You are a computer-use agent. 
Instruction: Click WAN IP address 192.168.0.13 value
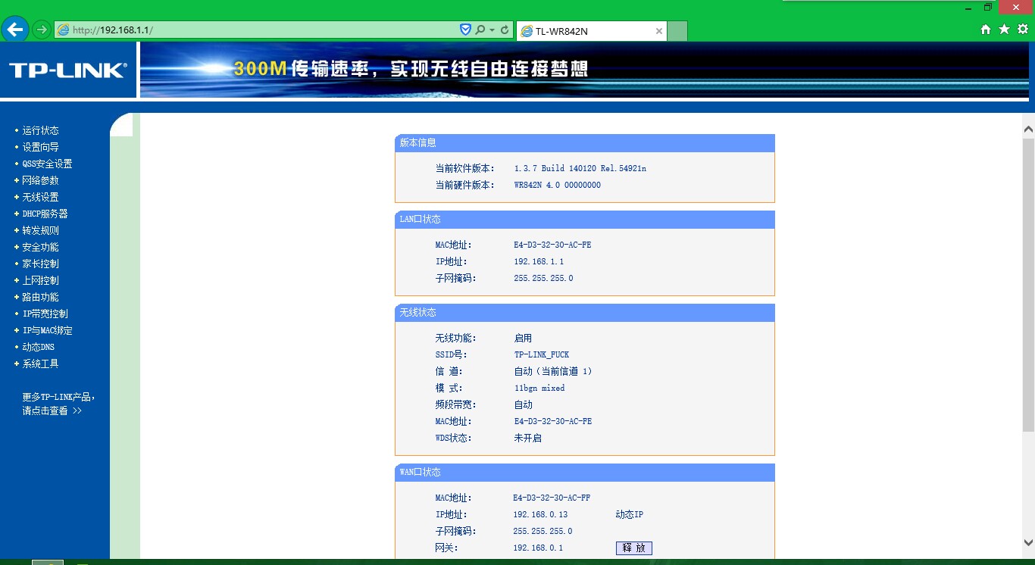[540, 514]
